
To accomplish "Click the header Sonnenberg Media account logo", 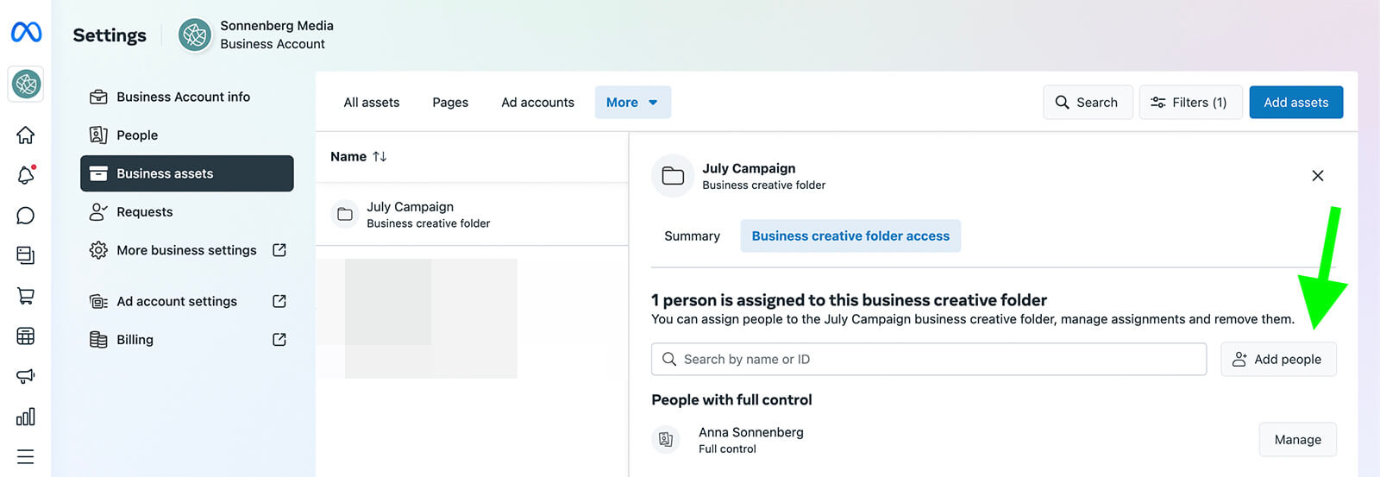I will point(195,35).
